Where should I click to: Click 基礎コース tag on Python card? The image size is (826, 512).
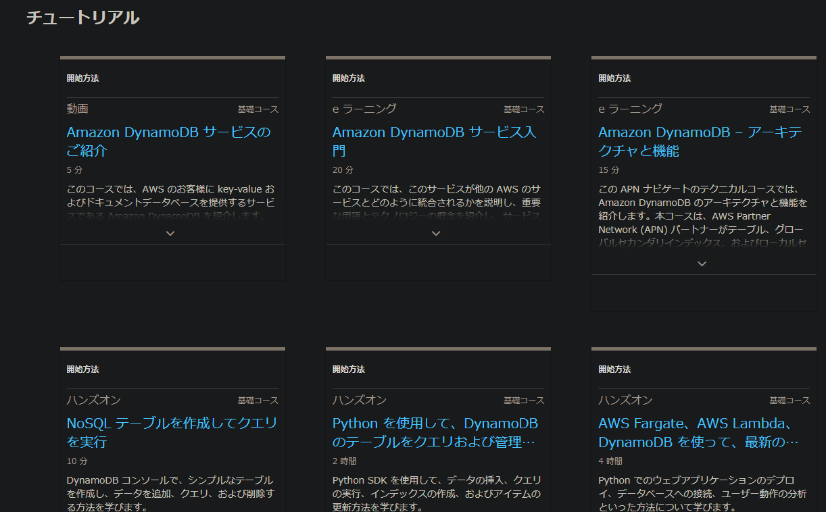(x=523, y=401)
